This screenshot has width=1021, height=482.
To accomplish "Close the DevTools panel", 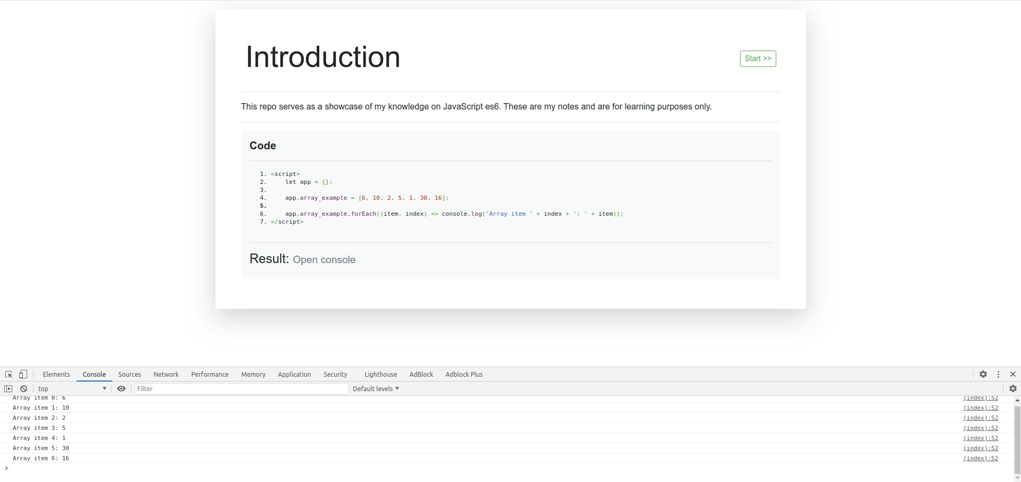I will point(1013,375).
